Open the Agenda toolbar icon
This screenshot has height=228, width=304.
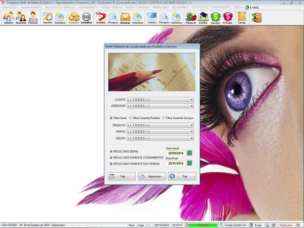click(x=47, y=17)
